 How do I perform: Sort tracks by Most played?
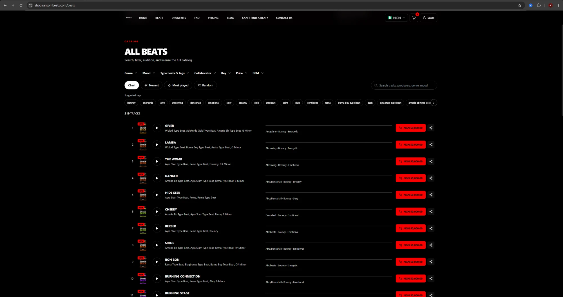[x=178, y=85]
